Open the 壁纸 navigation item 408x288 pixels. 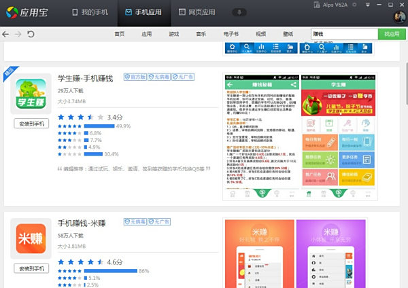point(288,34)
